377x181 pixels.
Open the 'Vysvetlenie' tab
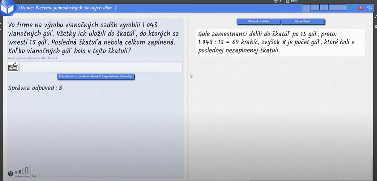(x=303, y=21)
